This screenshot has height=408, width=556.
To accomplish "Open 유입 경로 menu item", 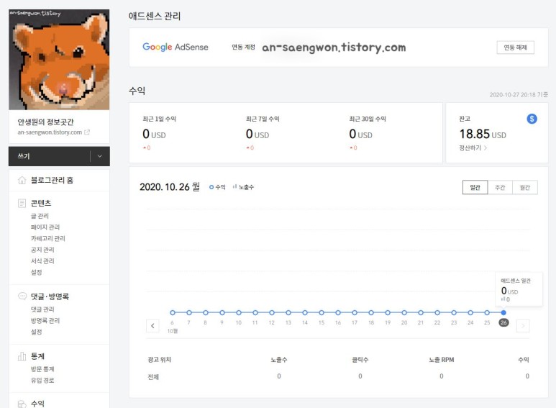I will click(x=42, y=381).
